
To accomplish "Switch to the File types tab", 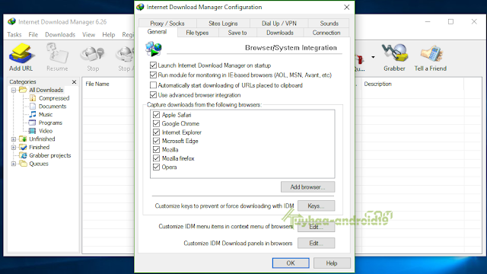I will tap(198, 33).
